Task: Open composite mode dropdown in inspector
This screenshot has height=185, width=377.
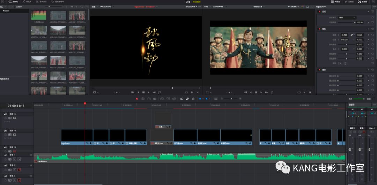Action: [347, 17]
